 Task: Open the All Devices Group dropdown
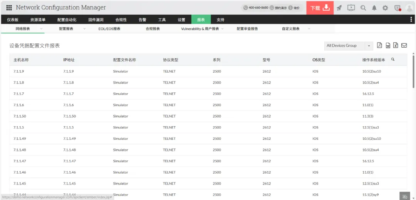click(349, 46)
